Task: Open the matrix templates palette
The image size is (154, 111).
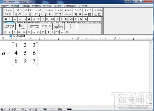Action: click(88, 14)
